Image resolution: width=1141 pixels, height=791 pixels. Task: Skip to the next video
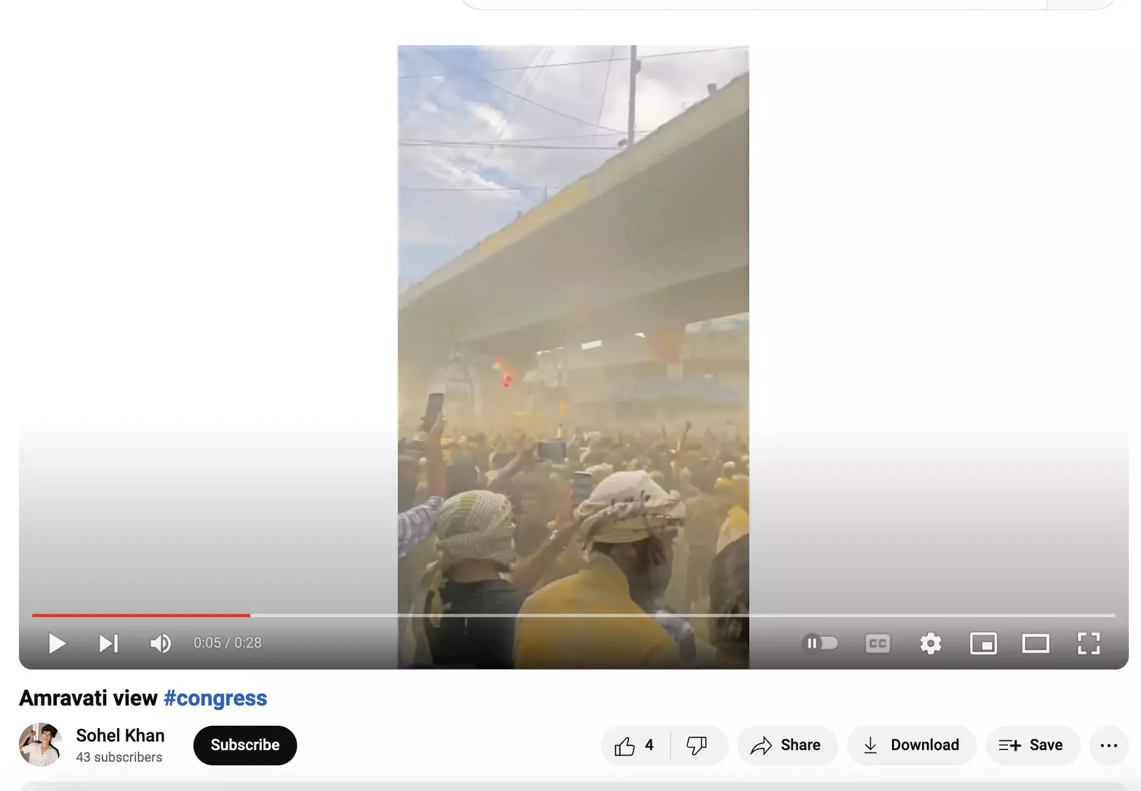pos(109,643)
